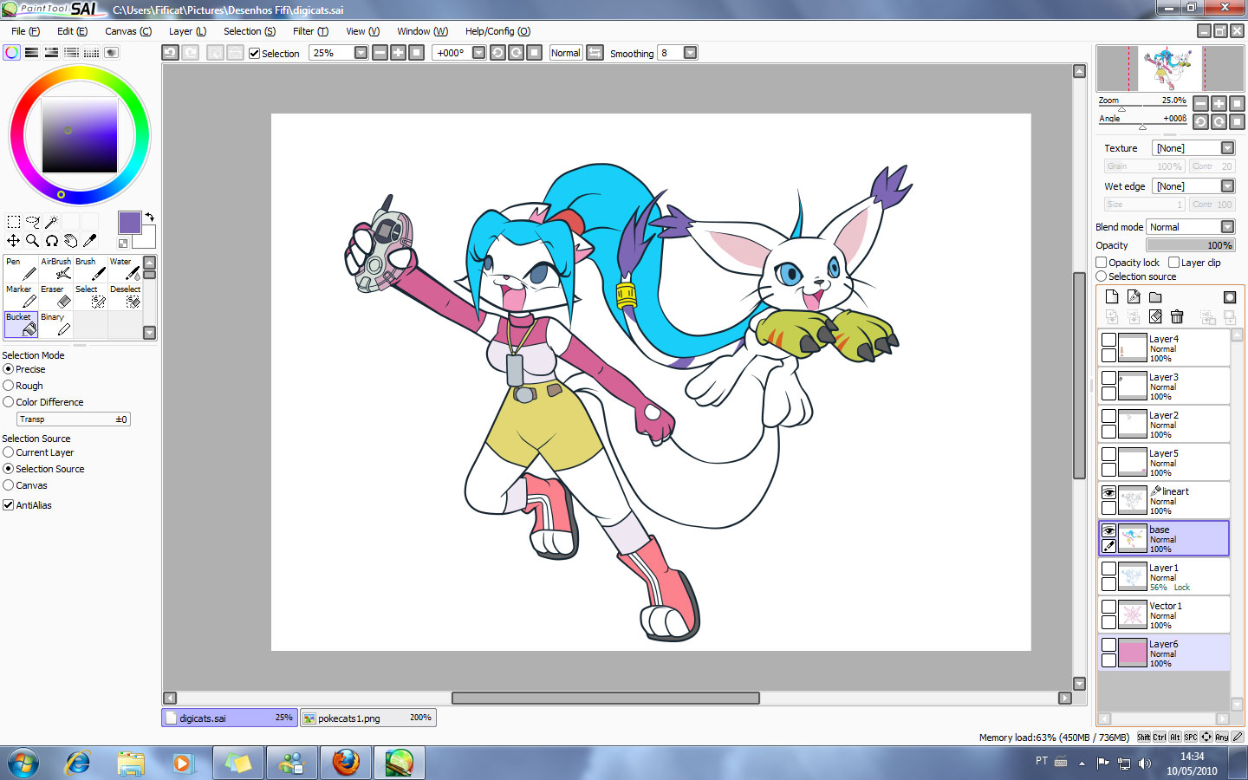This screenshot has height=780, width=1248.
Task: Toggle the color wheel panel icon
Action: [x=11, y=53]
